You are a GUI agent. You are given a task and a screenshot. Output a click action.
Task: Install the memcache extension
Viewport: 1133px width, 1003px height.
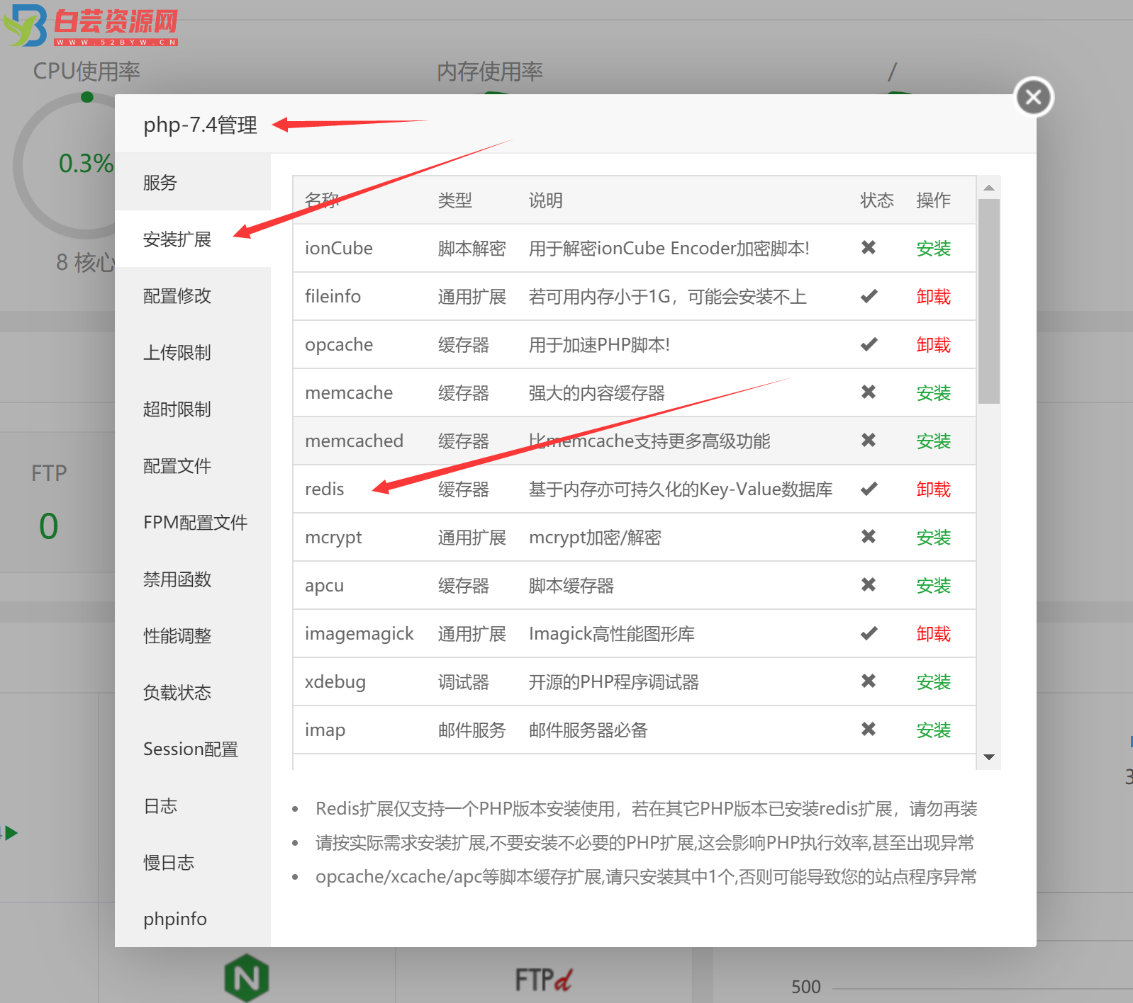[933, 393]
